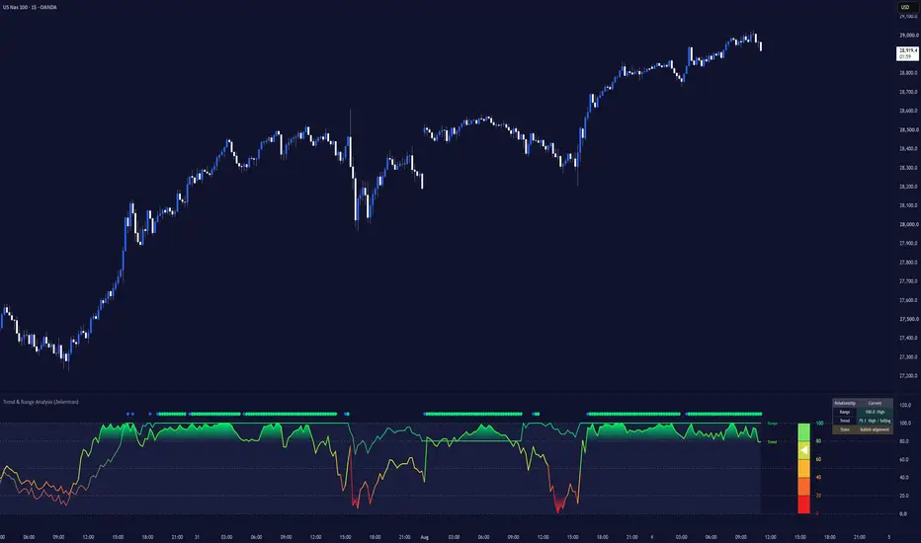Click the white arrow marker on gauge

pos(804,450)
